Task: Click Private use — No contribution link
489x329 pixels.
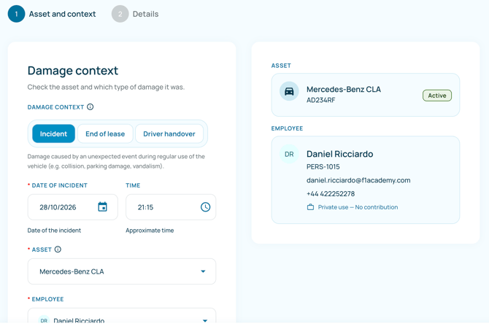Action: [358, 207]
